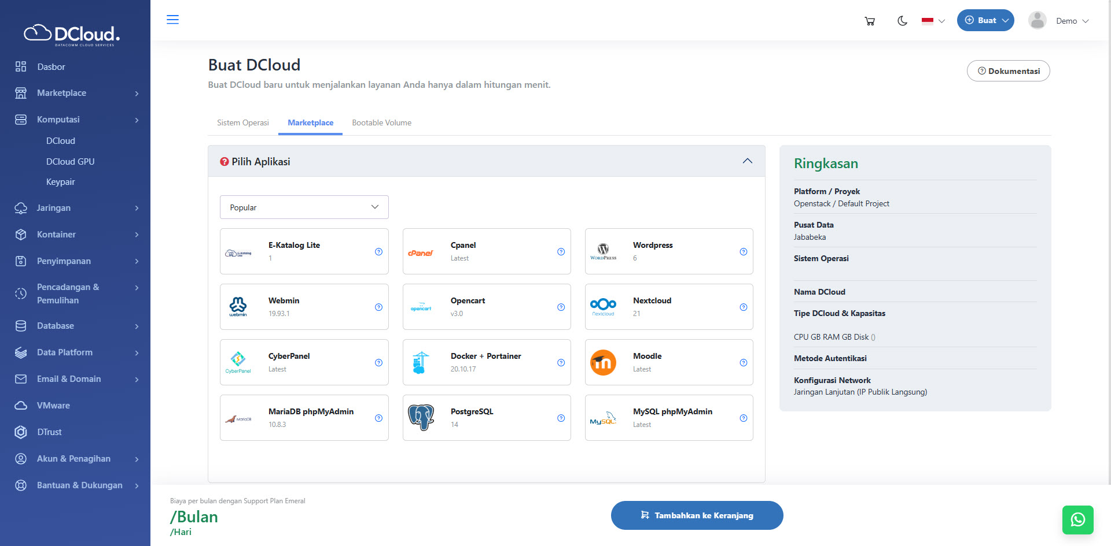Switch to the Sistem Operasi tab
The image size is (1111, 546).
[x=242, y=122]
